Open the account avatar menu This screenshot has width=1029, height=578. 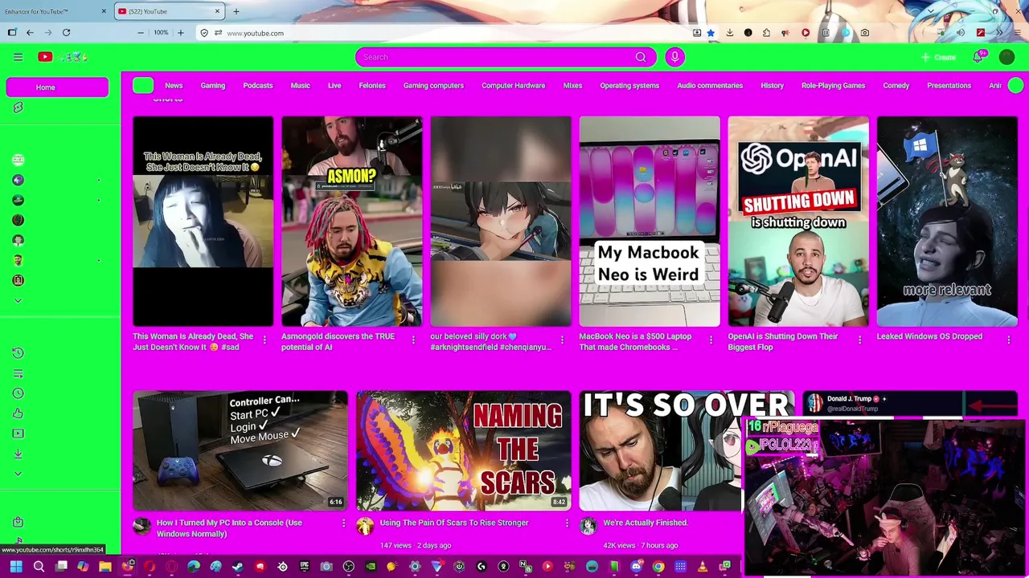pyautogui.click(x=1006, y=57)
